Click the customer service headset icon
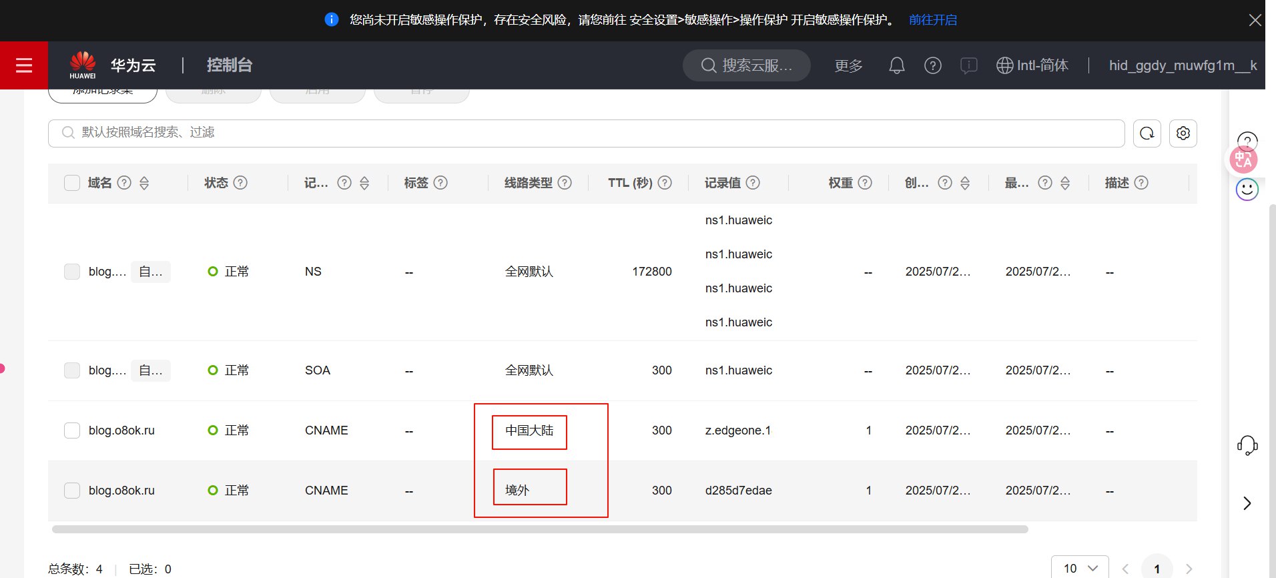Image resolution: width=1276 pixels, height=578 pixels. 1247,445
